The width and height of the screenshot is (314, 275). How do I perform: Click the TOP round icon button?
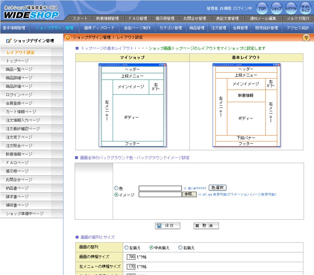pyautogui.click(x=262, y=8)
